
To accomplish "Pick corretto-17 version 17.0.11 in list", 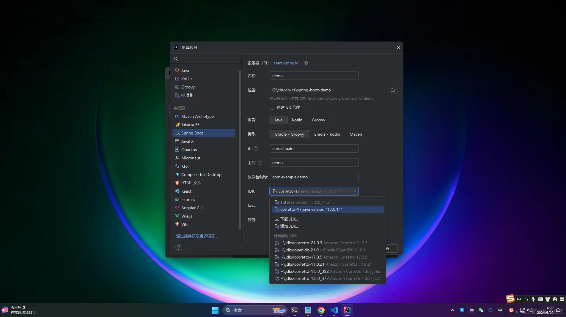I will point(328,209).
